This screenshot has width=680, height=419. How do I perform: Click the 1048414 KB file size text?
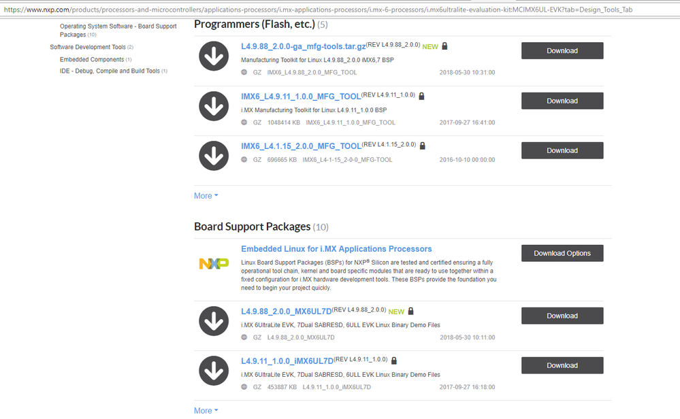pos(284,122)
